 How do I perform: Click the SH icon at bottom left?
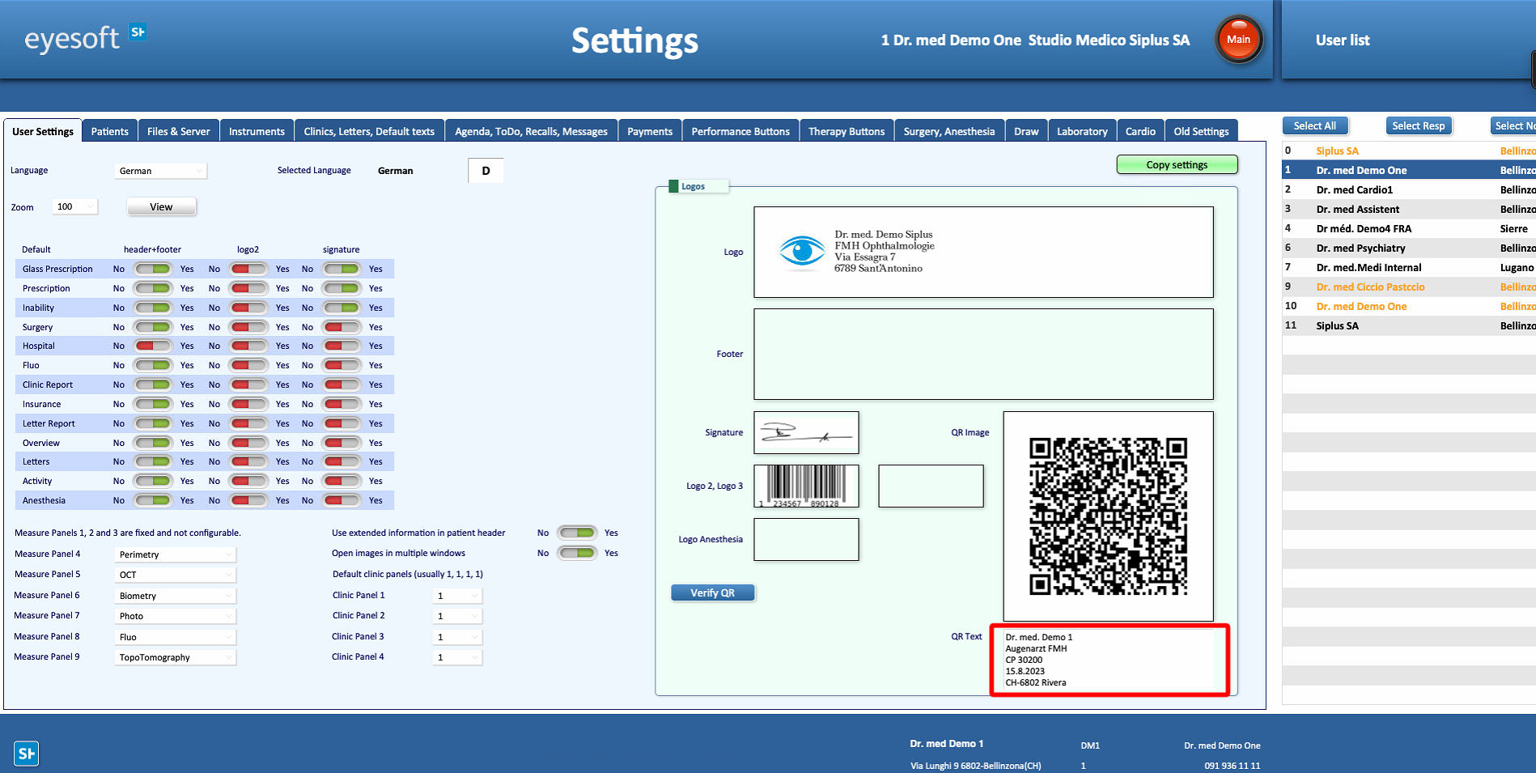pyautogui.click(x=26, y=754)
